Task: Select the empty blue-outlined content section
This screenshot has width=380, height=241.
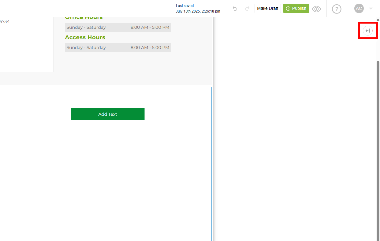Action: 106,178
